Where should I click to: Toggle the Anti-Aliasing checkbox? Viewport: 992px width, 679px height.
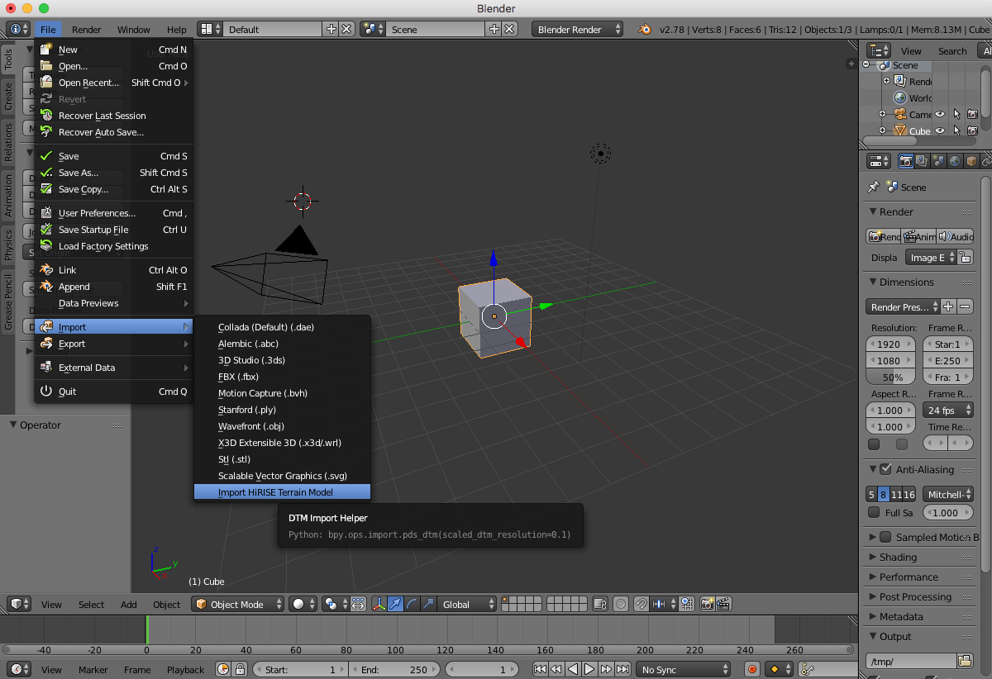click(x=885, y=469)
